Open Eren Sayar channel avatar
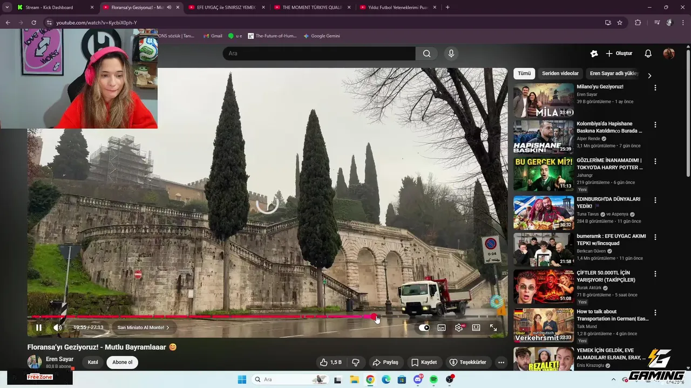Viewport: 691px width, 388px height. click(x=35, y=362)
